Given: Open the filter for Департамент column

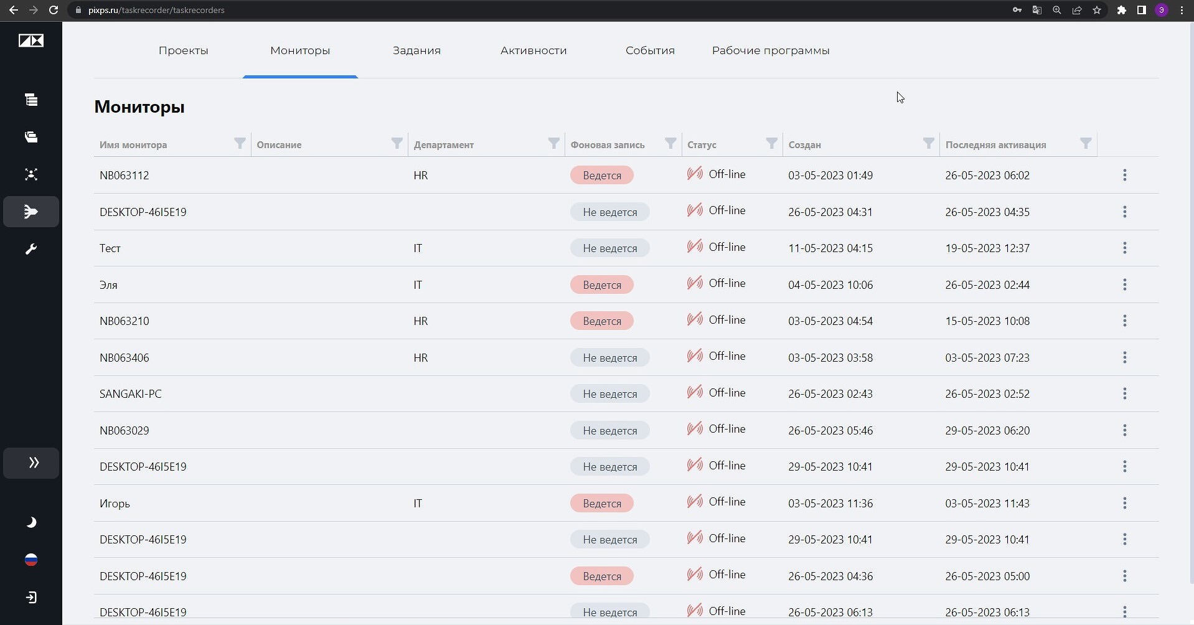Looking at the screenshot, I should pos(553,144).
